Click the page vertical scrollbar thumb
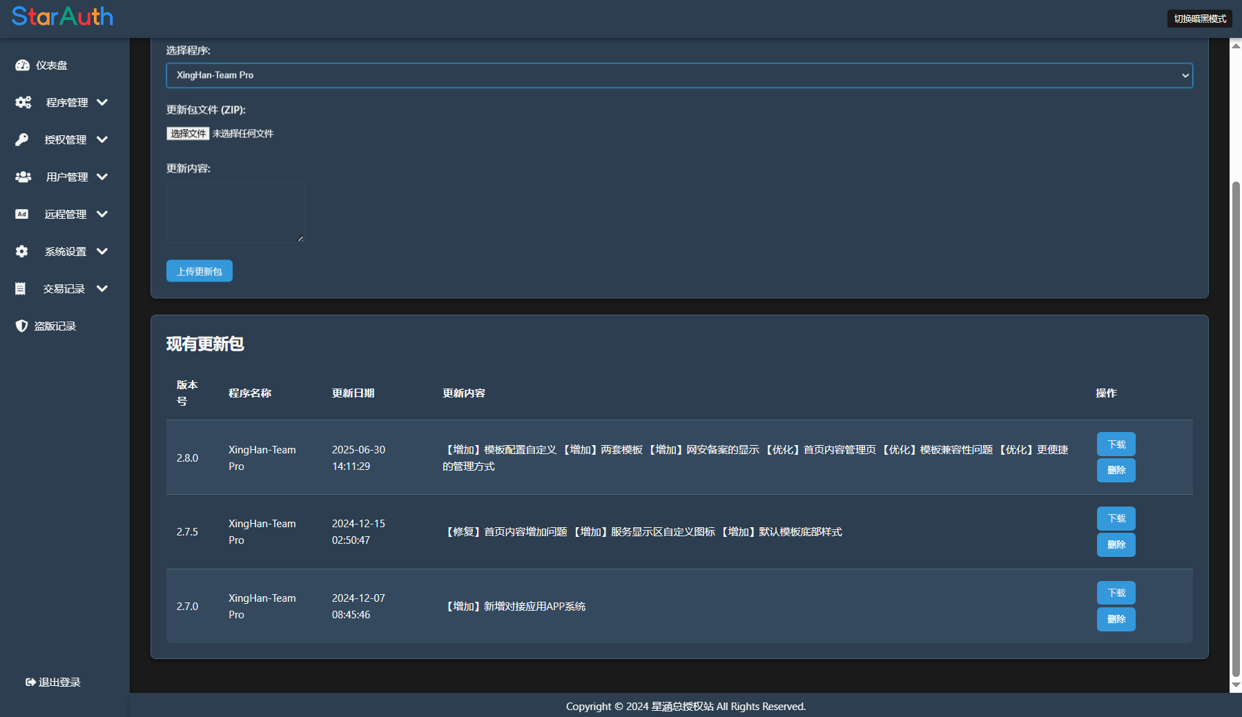 (1236, 428)
